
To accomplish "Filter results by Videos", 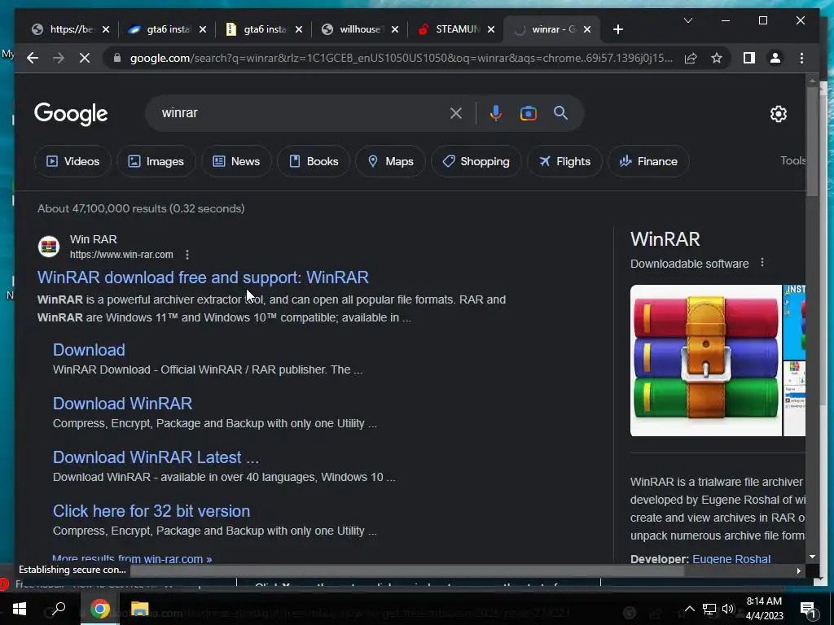I will pyautogui.click(x=72, y=161).
